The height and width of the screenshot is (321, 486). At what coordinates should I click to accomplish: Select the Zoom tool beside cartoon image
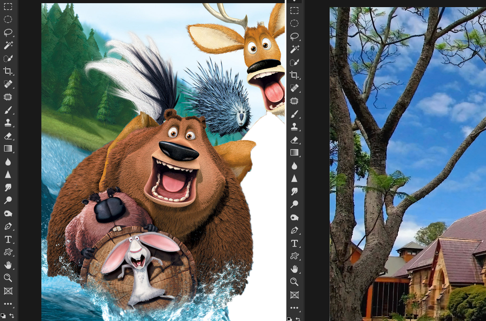(8, 278)
